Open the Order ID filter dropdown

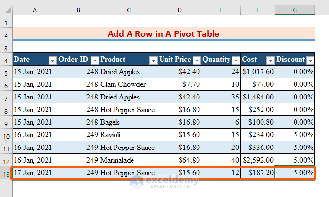coord(95,60)
